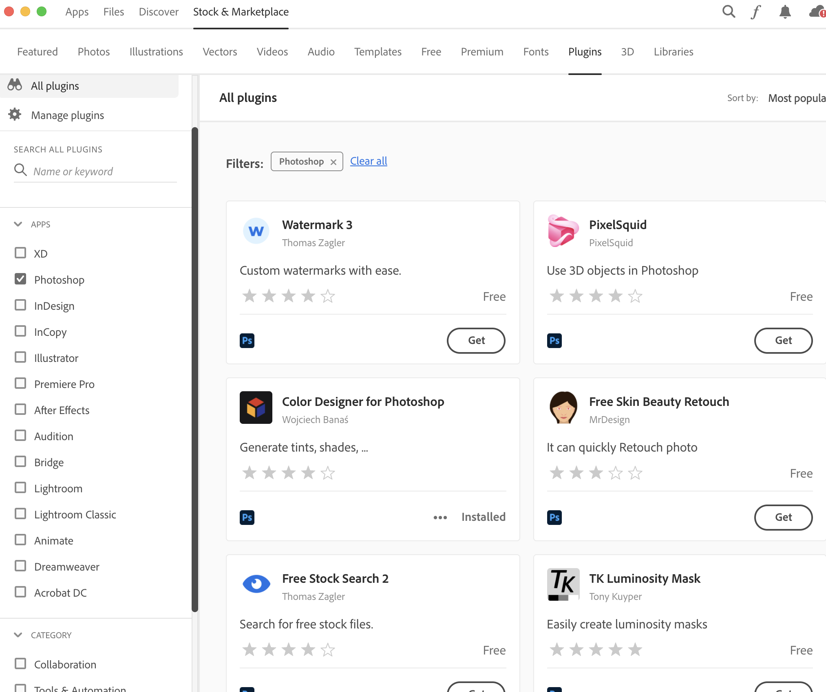
Task: Open the ellipsis menu on Color Designer
Action: coord(440,517)
